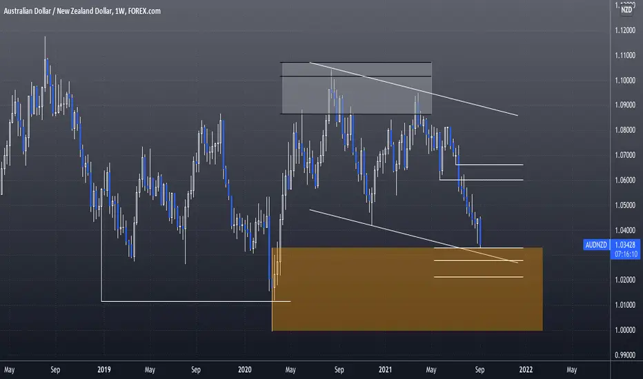This screenshot has height=379, width=643.
Task: Select the orange shaded demand zone rectangle
Action: tap(407, 289)
